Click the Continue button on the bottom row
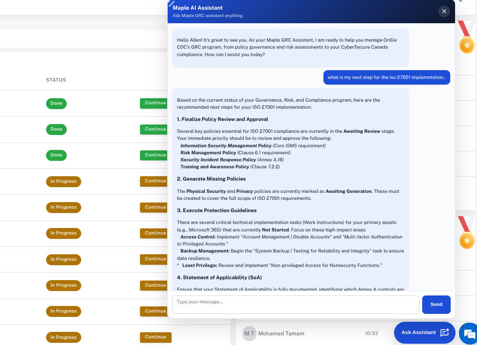Screen dimensions: 477x345 point(155,337)
